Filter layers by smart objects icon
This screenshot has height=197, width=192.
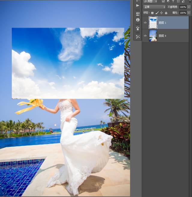coord(183,1)
